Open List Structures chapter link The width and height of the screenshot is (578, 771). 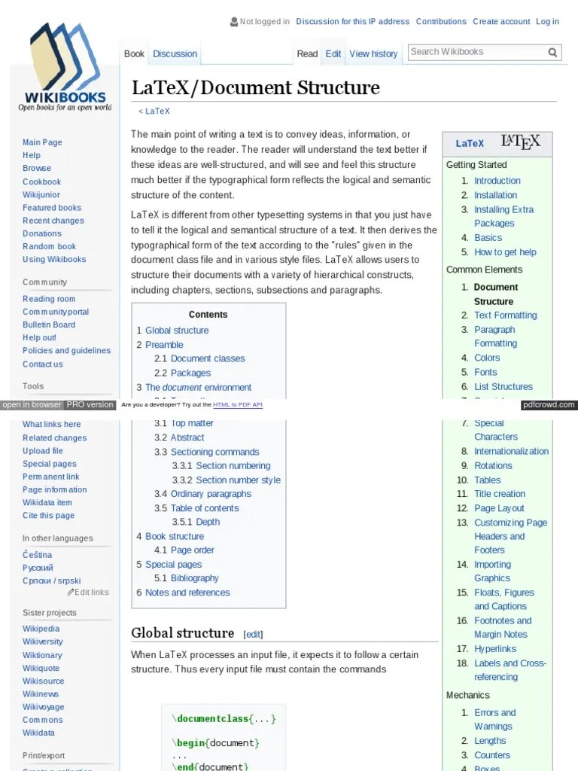click(x=503, y=386)
